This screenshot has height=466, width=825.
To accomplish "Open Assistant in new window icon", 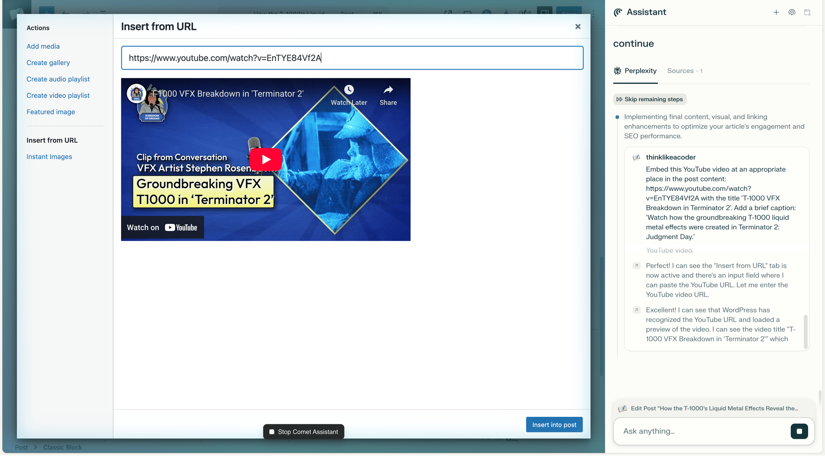I will (807, 12).
